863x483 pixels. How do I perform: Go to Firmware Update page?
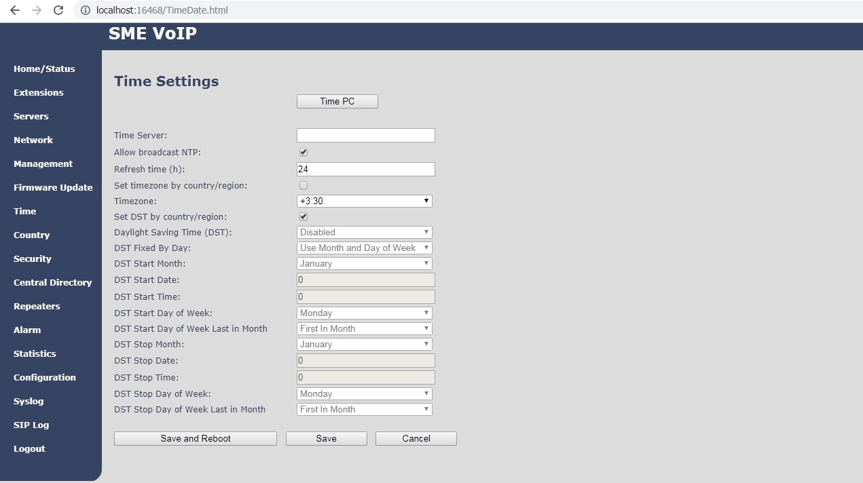coord(53,187)
